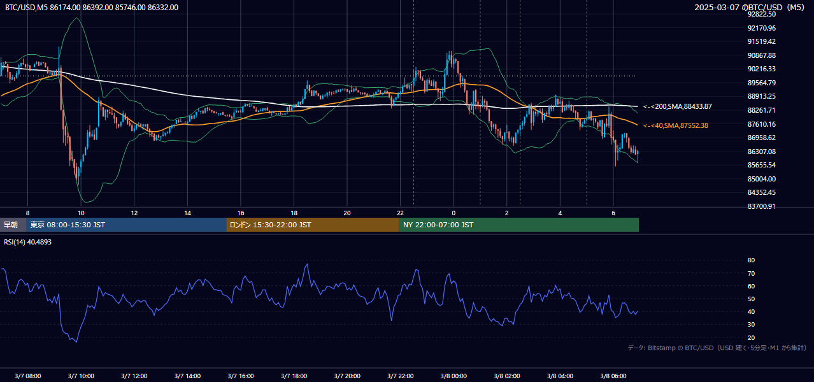
Task: Select the 92822.50 price axis label
Action: [761, 14]
